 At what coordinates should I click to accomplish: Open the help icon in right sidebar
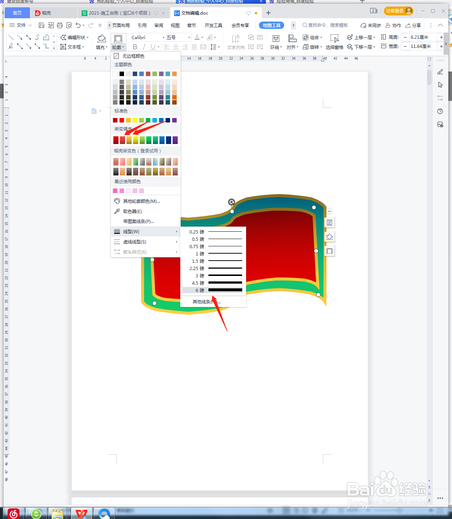(x=440, y=111)
